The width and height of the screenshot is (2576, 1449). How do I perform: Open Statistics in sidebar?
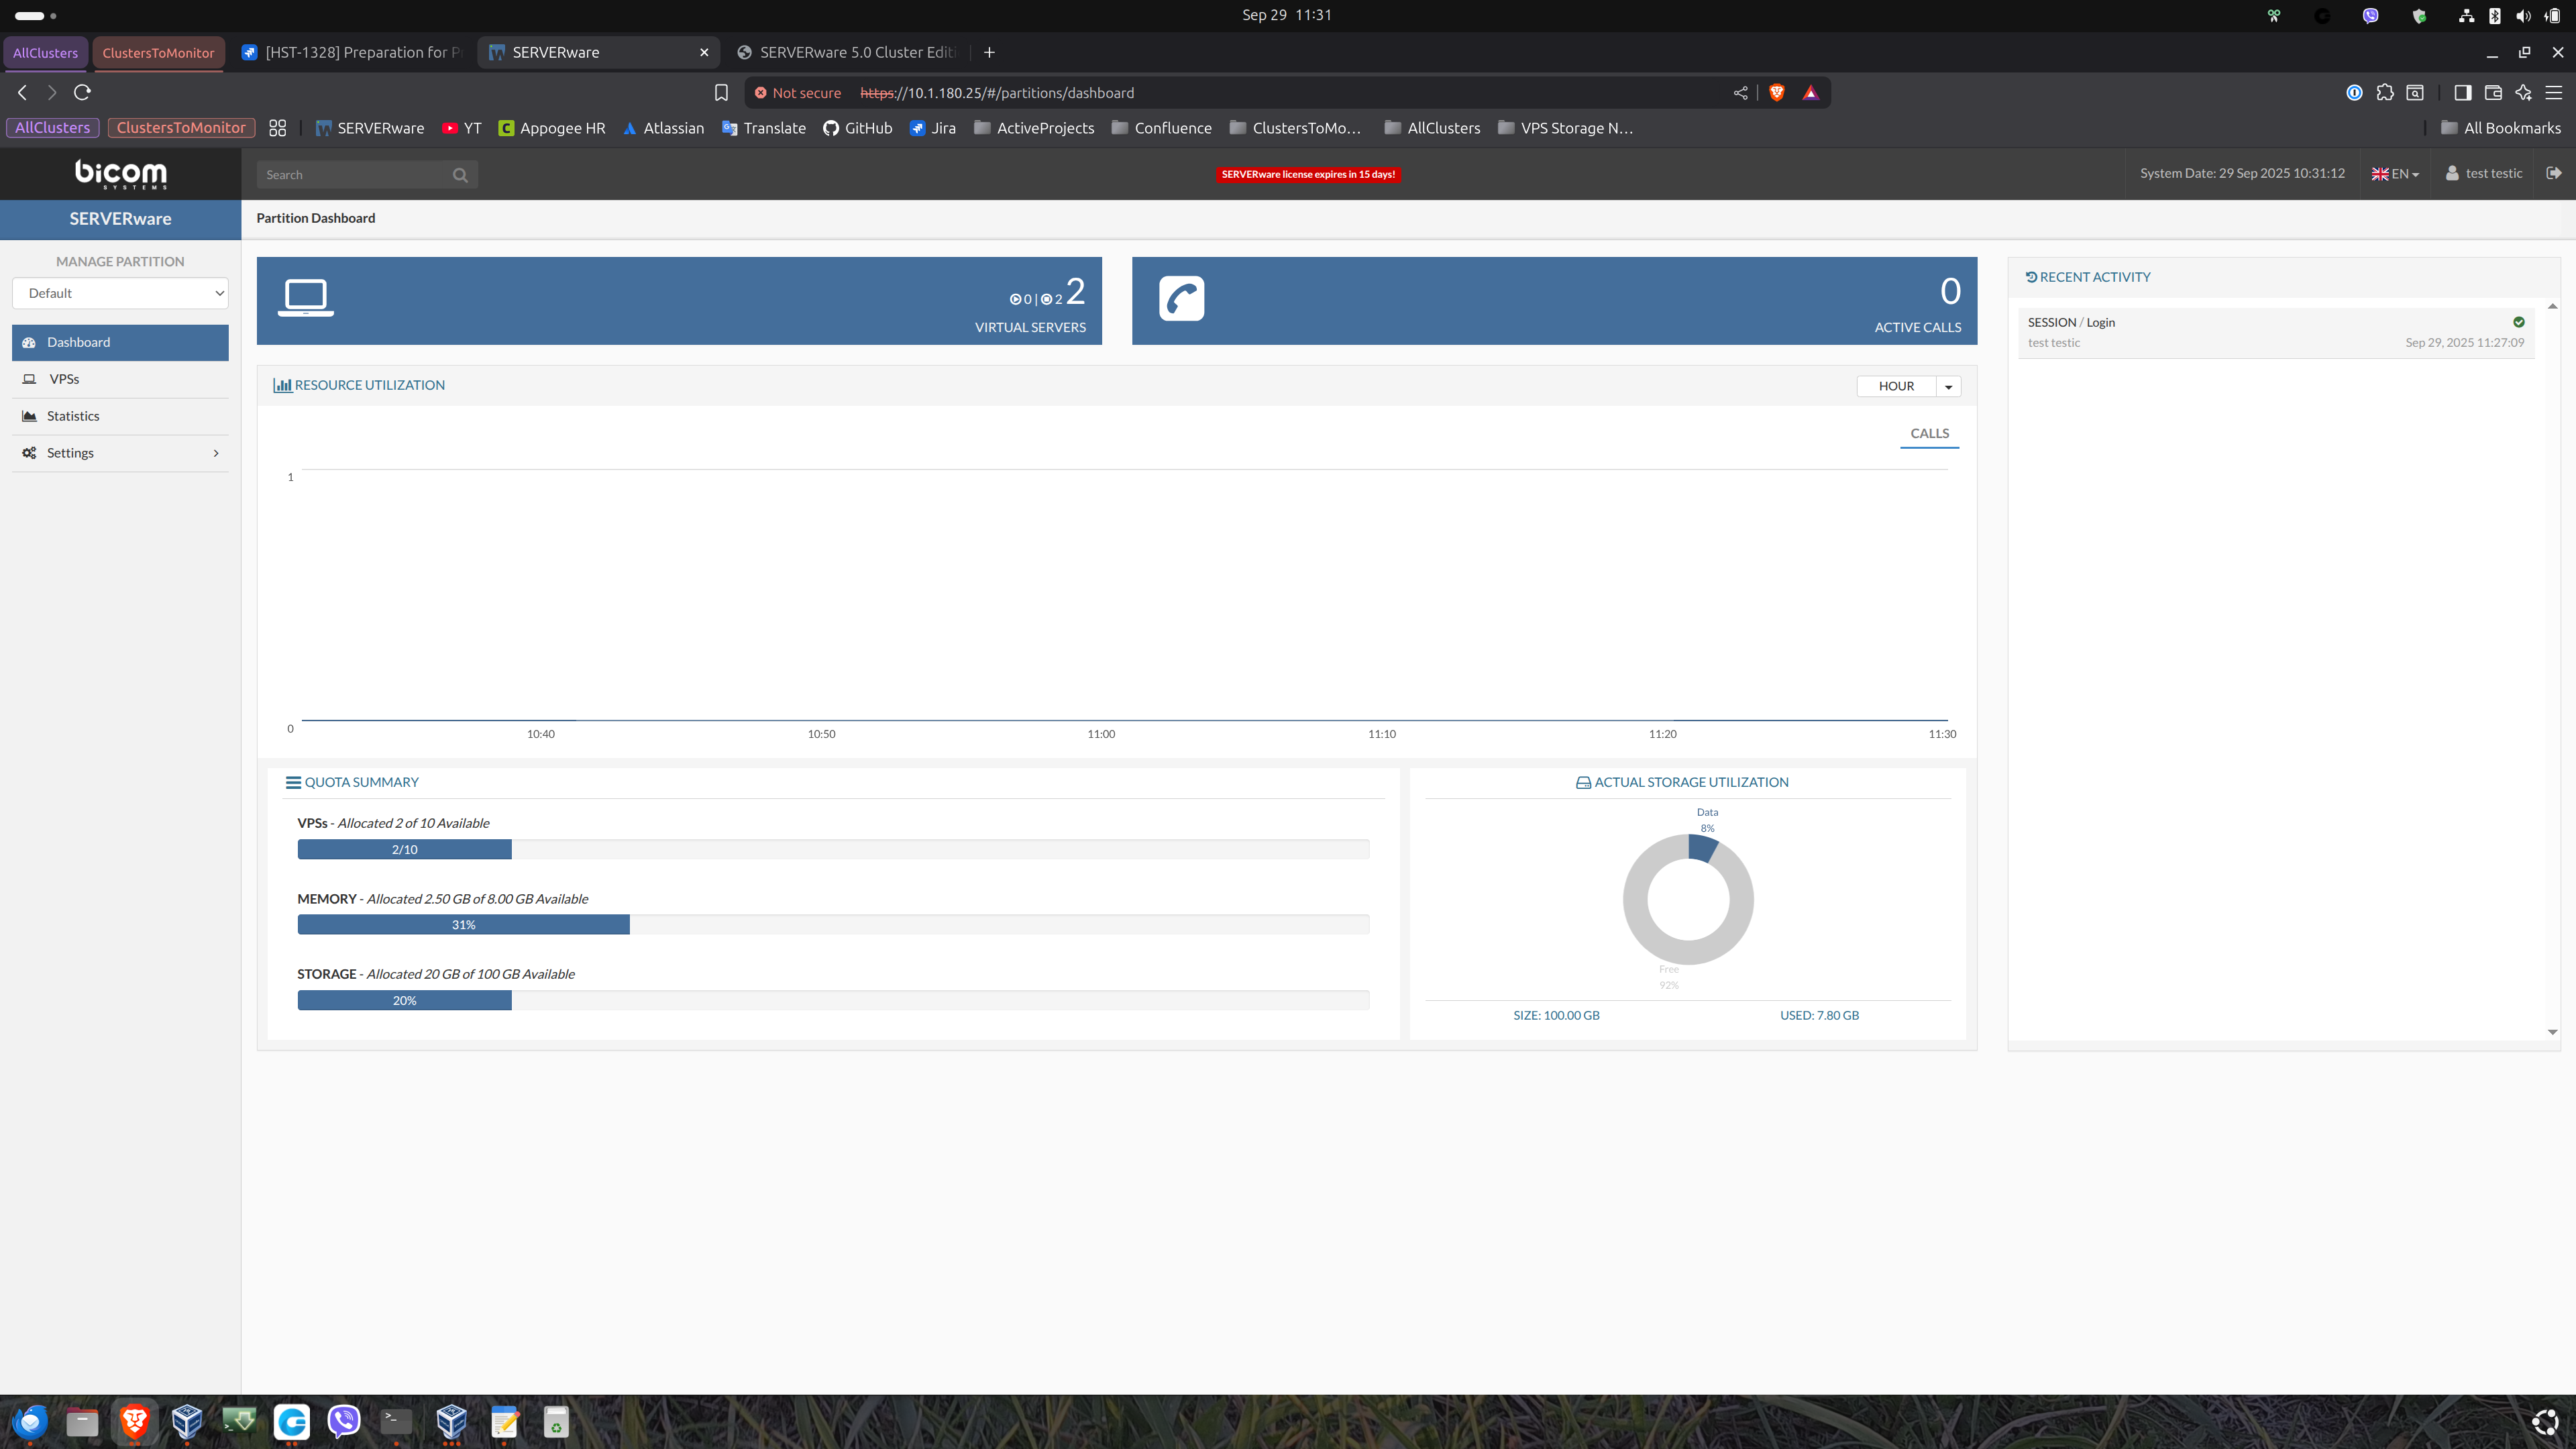[73, 416]
